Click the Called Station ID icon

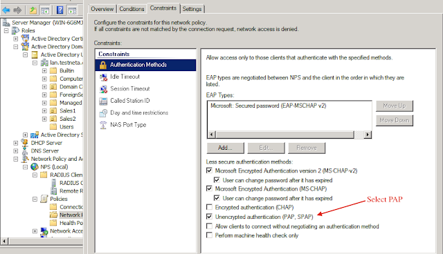tap(103, 101)
